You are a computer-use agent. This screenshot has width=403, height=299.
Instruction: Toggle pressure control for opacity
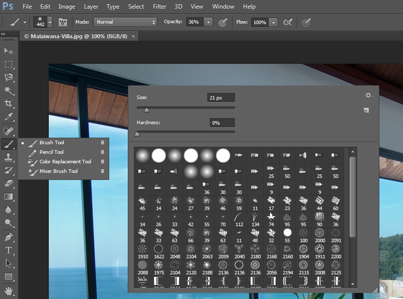(223, 22)
